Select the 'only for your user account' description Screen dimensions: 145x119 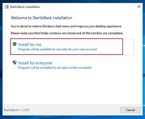tap(57, 49)
